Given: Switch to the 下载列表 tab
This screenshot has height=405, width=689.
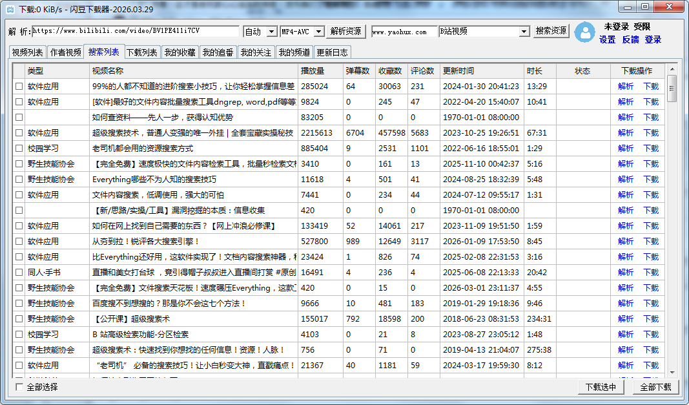Looking at the screenshot, I should pos(141,52).
